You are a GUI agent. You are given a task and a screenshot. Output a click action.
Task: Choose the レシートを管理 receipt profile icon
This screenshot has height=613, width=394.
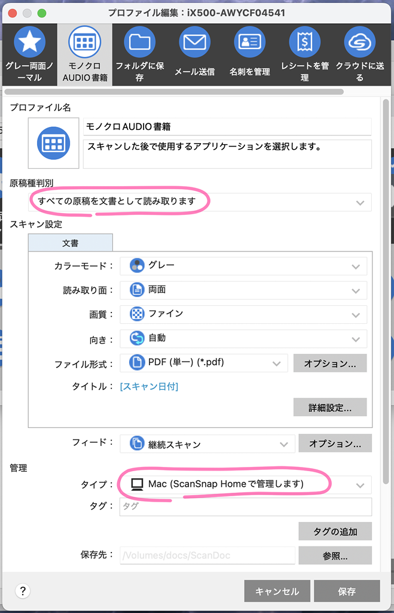coord(304,42)
